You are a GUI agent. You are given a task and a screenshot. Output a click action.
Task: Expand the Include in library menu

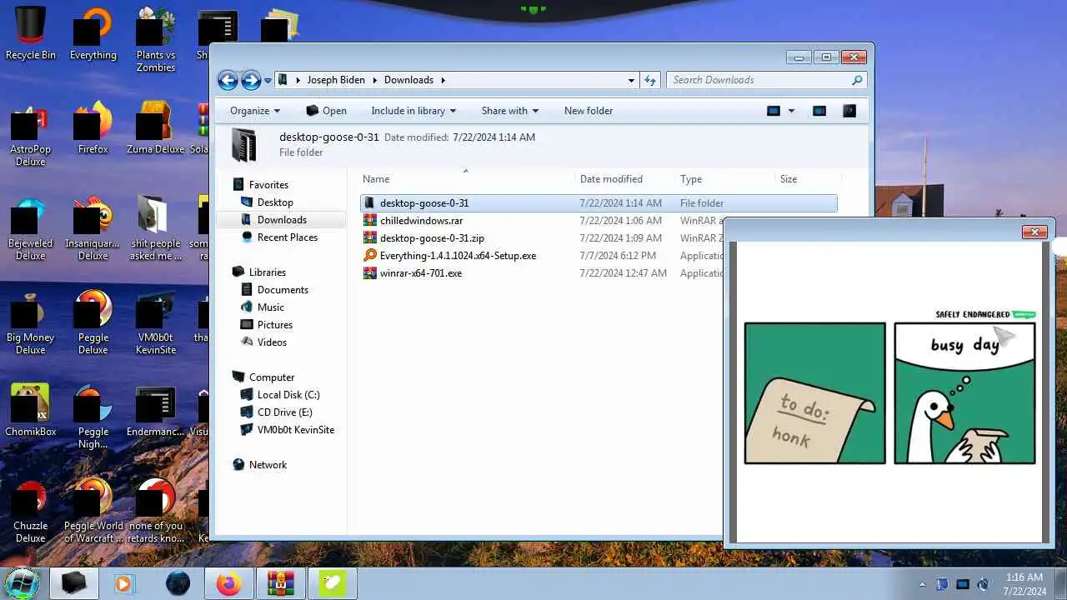413,111
